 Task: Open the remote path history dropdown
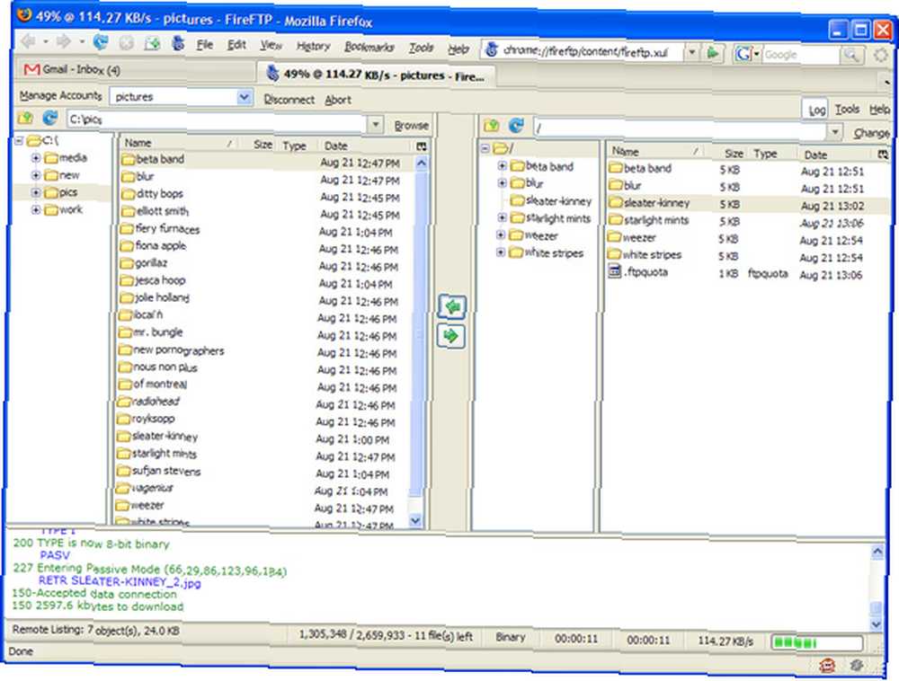click(835, 132)
